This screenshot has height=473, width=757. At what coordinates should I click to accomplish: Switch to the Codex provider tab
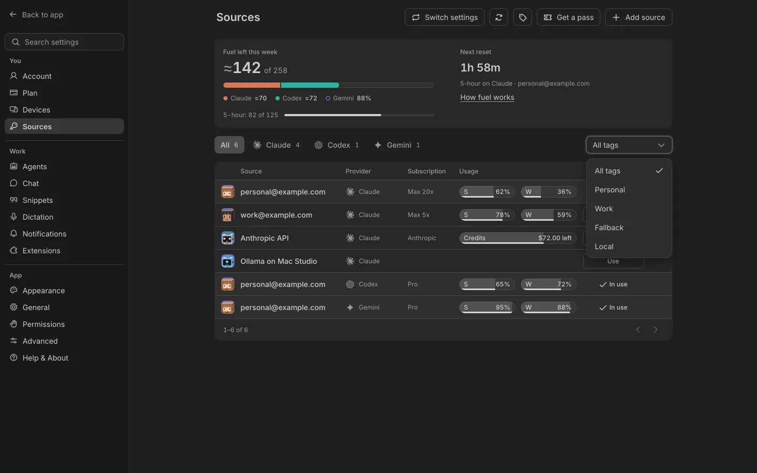336,145
